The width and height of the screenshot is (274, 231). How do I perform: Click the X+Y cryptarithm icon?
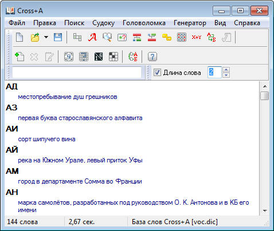coord(197,37)
